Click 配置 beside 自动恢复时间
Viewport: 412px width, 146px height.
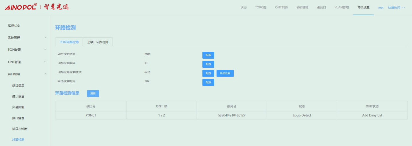(x=208, y=83)
